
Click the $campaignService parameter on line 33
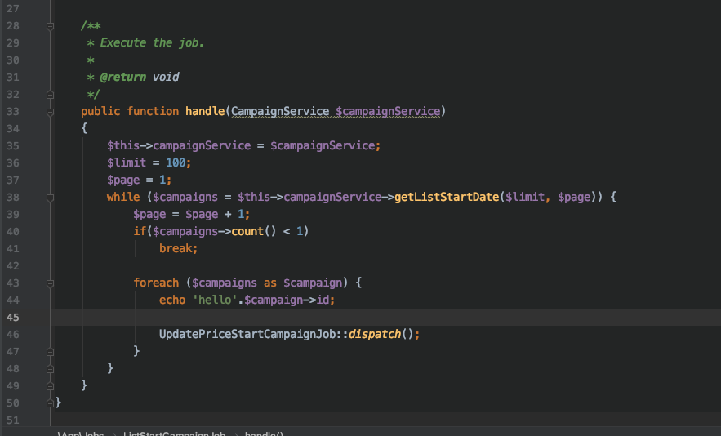[388, 111]
